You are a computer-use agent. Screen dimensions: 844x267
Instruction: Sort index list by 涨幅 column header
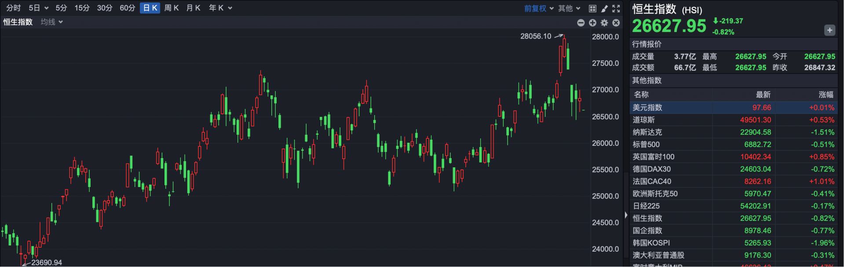(826, 94)
